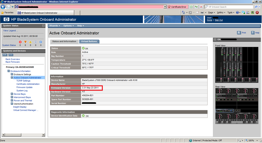
Task: Open the Wizards menu
Action: point(54,26)
